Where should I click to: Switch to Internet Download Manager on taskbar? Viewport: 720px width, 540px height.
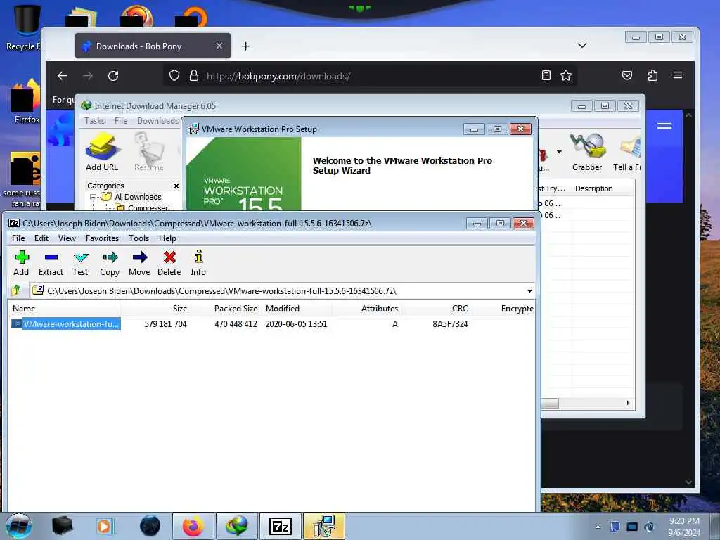click(x=237, y=526)
